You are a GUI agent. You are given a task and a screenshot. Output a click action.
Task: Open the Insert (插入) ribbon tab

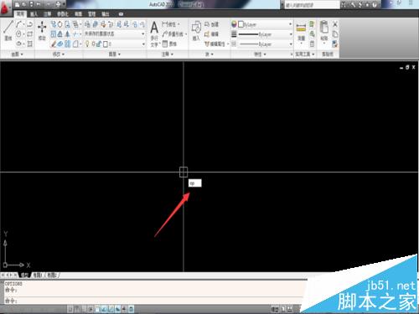34,14
